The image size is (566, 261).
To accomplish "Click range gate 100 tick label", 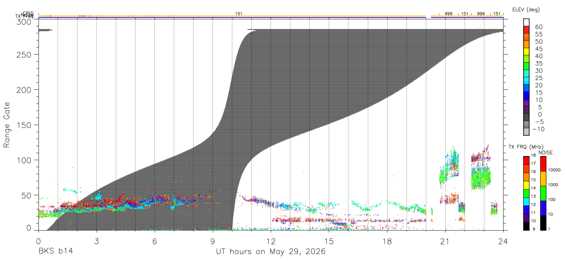I will (x=24, y=160).
